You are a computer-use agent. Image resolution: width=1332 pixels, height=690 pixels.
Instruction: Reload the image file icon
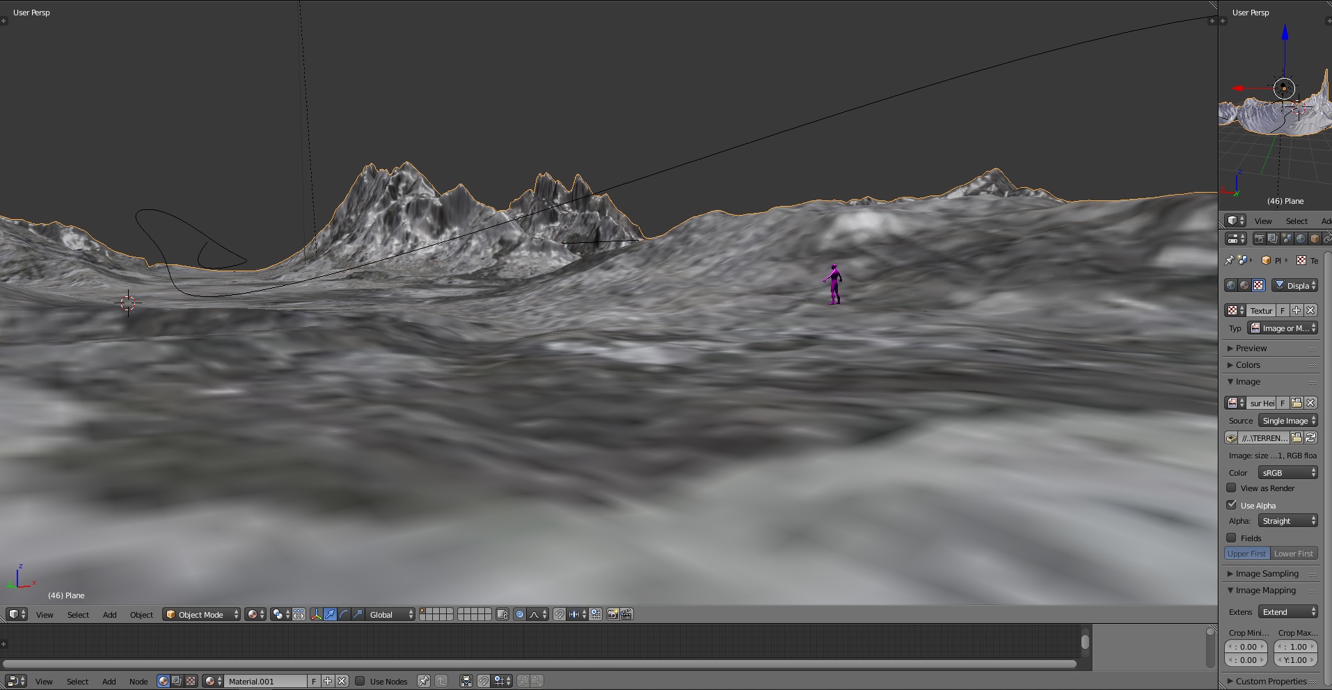1310,438
